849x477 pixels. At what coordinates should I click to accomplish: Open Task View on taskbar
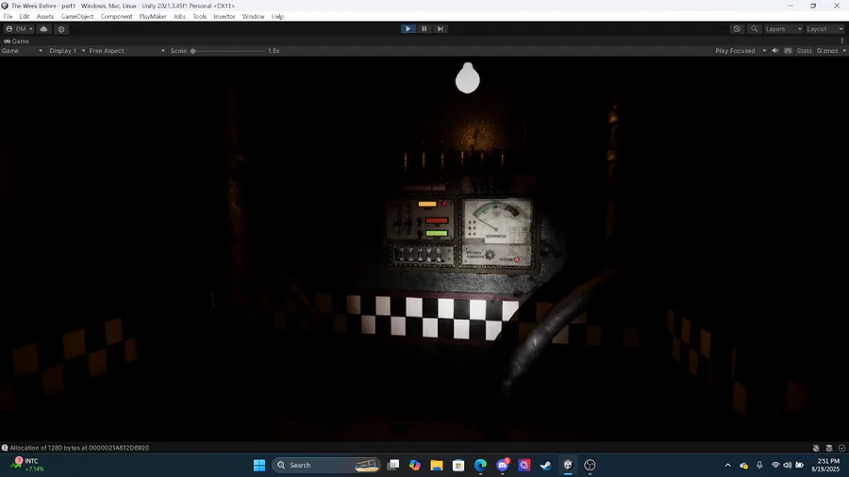click(x=393, y=465)
